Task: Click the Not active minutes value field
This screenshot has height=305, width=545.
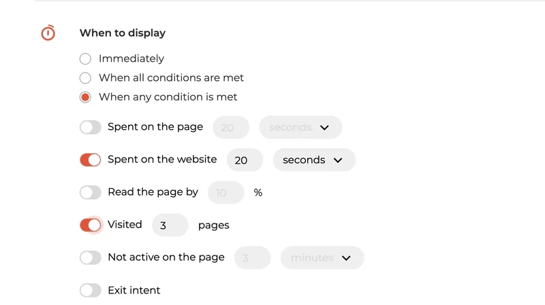Action: click(x=252, y=257)
